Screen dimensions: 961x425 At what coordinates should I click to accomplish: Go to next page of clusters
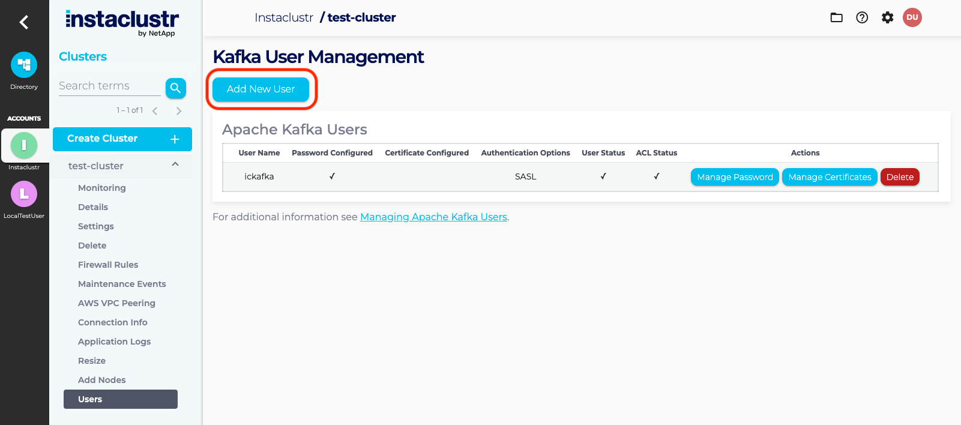click(178, 111)
